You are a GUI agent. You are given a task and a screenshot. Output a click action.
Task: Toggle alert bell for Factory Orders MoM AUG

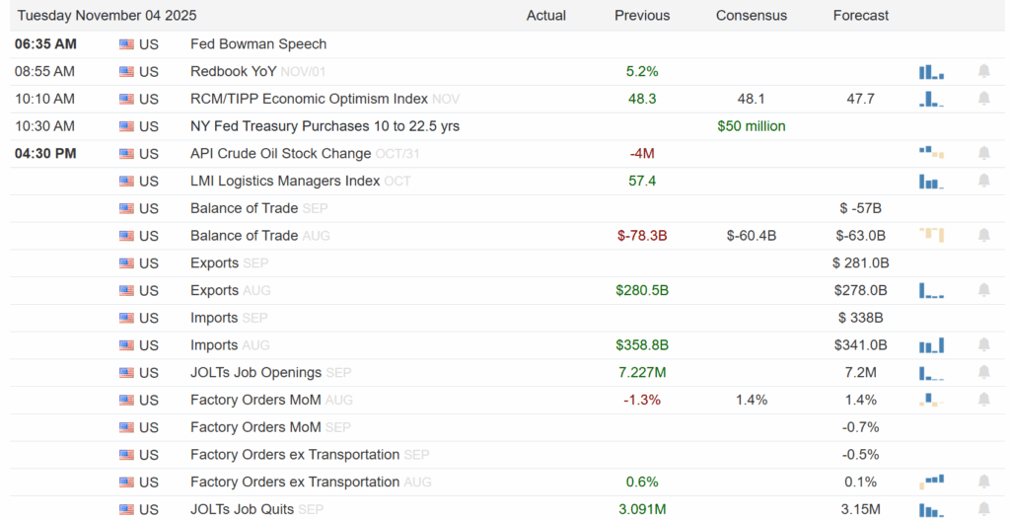[x=983, y=400]
